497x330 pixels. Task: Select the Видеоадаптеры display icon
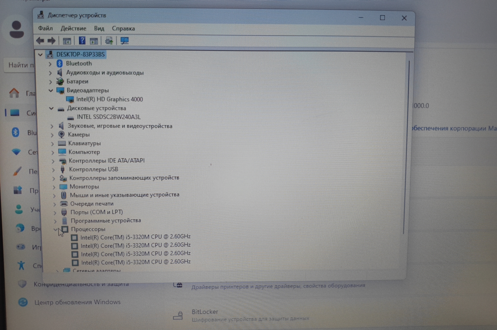tap(61, 90)
